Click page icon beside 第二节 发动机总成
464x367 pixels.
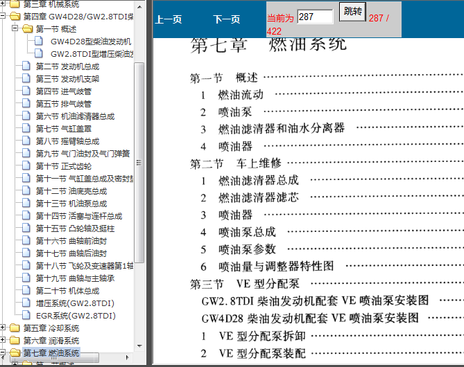[x=26, y=66]
